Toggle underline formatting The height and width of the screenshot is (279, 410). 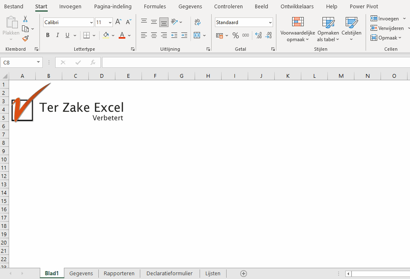pyautogui.click(x=68, y=35)
